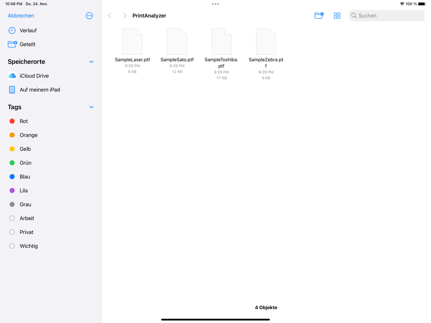Open the SampleToshiba.ptf file icon
431x323 pixels.
coord(221,41)
